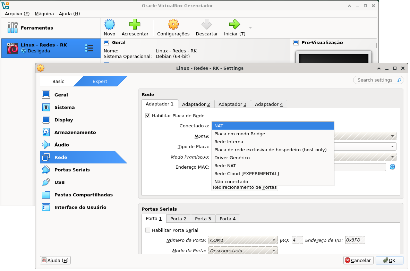
Task: Open Ferramentas tools icon in manager
Action: point(12,28)
